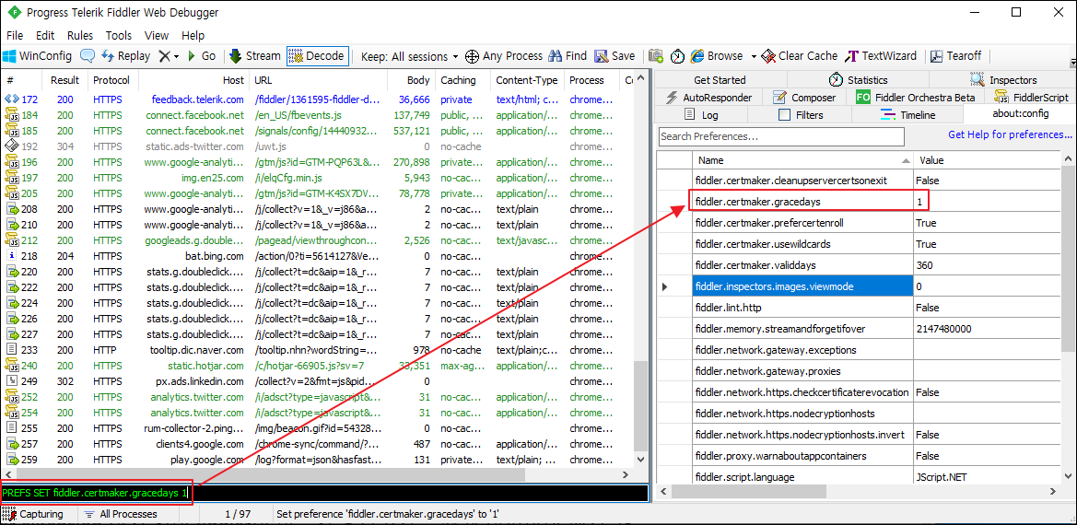Open the Keep: All sessions dropdown
Image resolution: width=1077 pixels, height=525 pixels.
[409, 56]
